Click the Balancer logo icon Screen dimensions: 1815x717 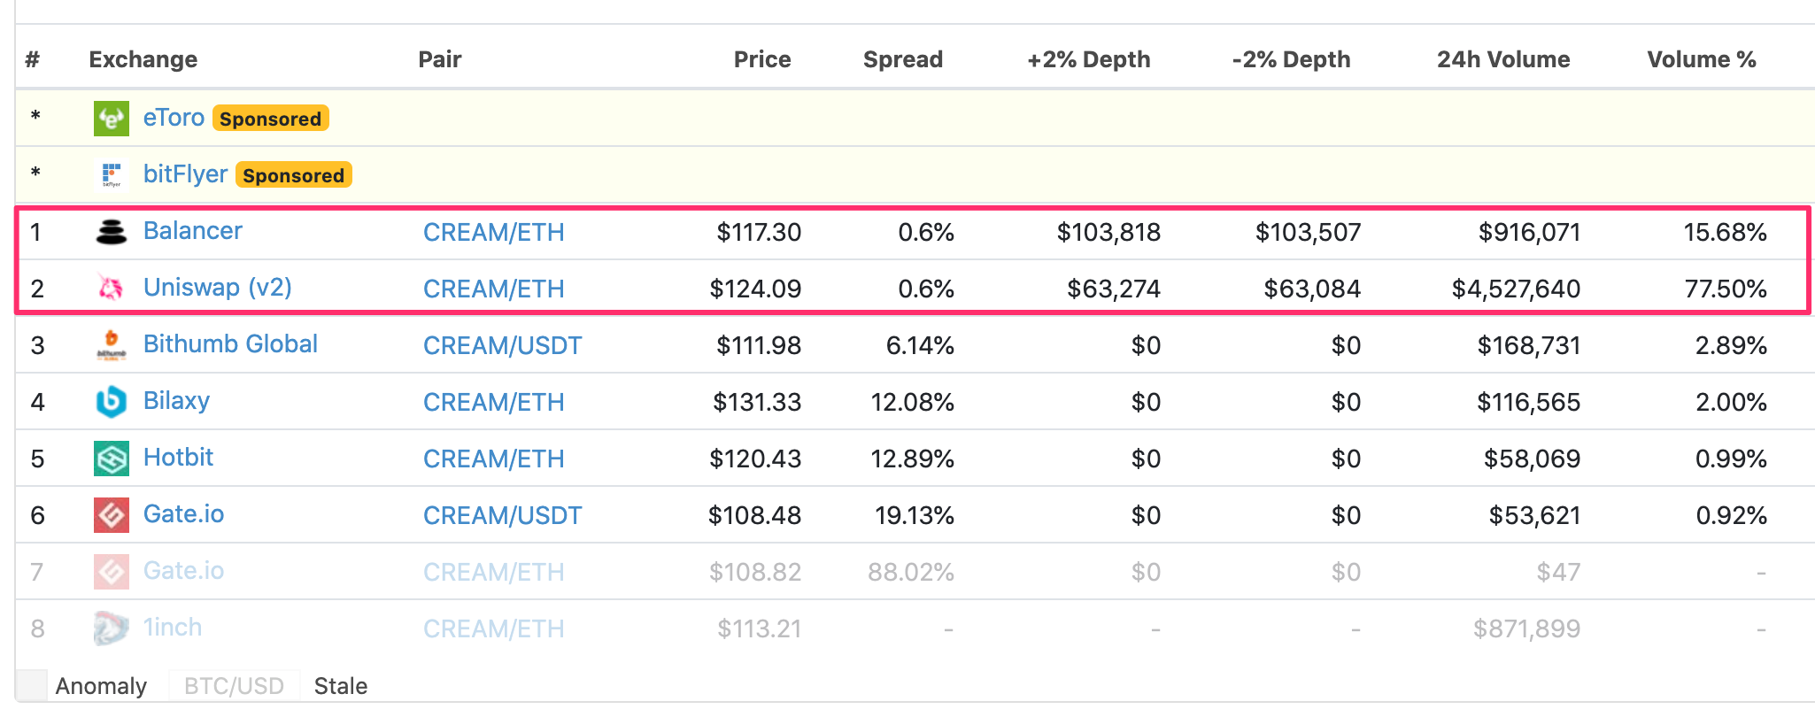point(112,232)
